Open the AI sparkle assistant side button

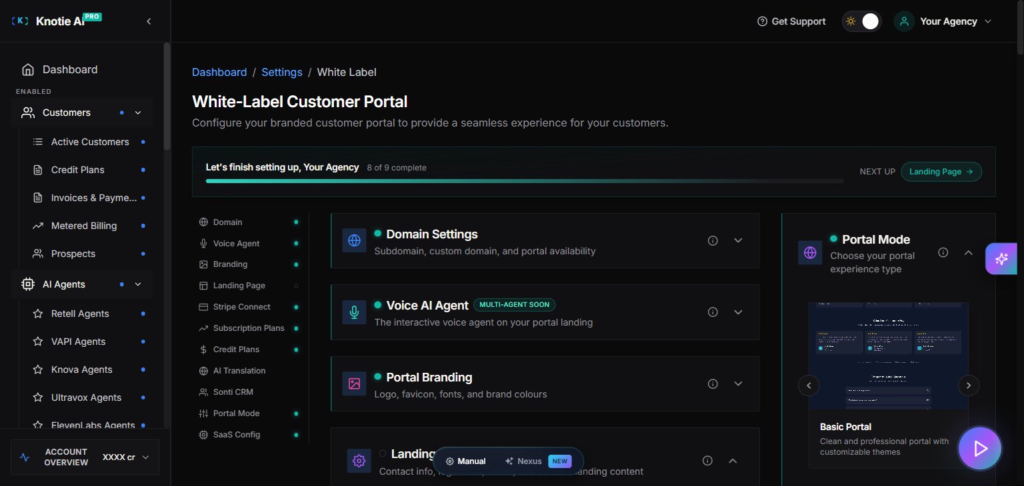1001,259
